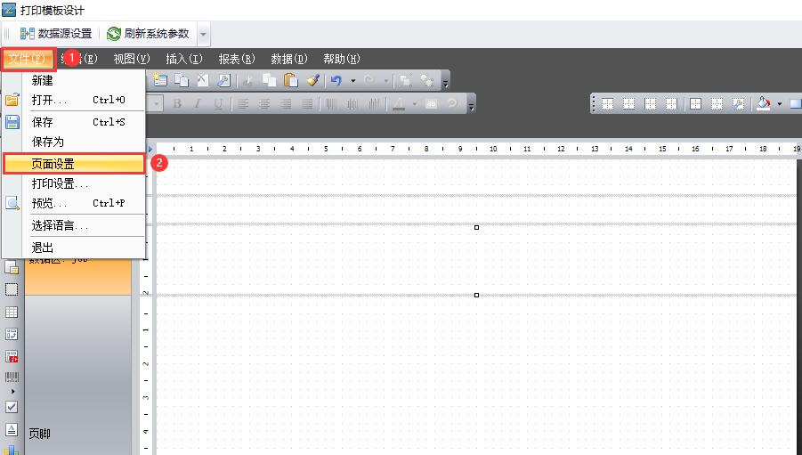Screen dimensions: 802x455
Task: Toggle the dashed selection rectangle tool
Action: [12, 289]
